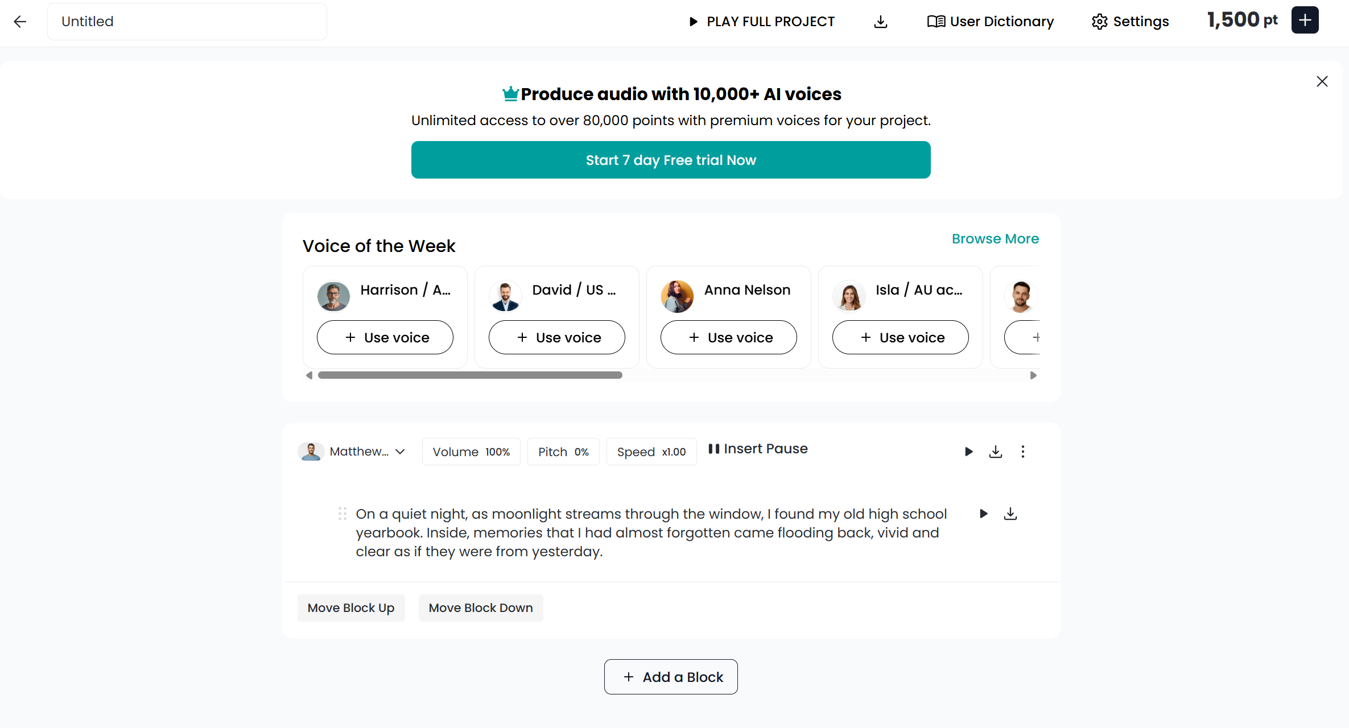Open the User Dictionary
1349x728 pixels.
coord(991,22)
